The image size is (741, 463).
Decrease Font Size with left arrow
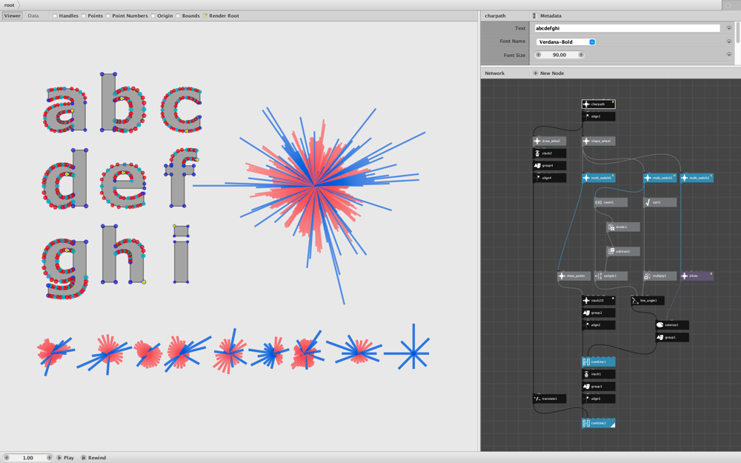click(x=538, y=55)
